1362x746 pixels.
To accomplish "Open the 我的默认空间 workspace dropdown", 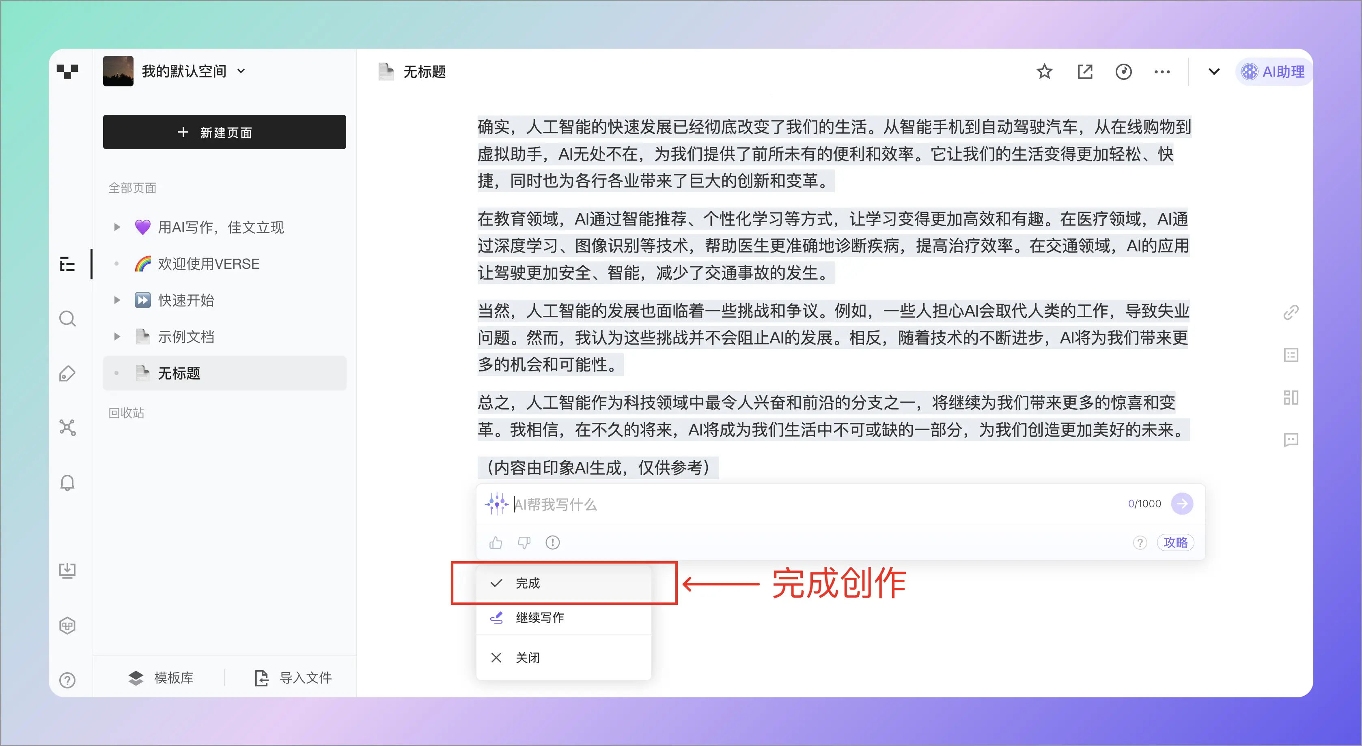I will point(241,71).
